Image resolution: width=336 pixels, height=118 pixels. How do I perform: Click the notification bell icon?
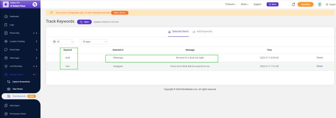pos(293,4)
